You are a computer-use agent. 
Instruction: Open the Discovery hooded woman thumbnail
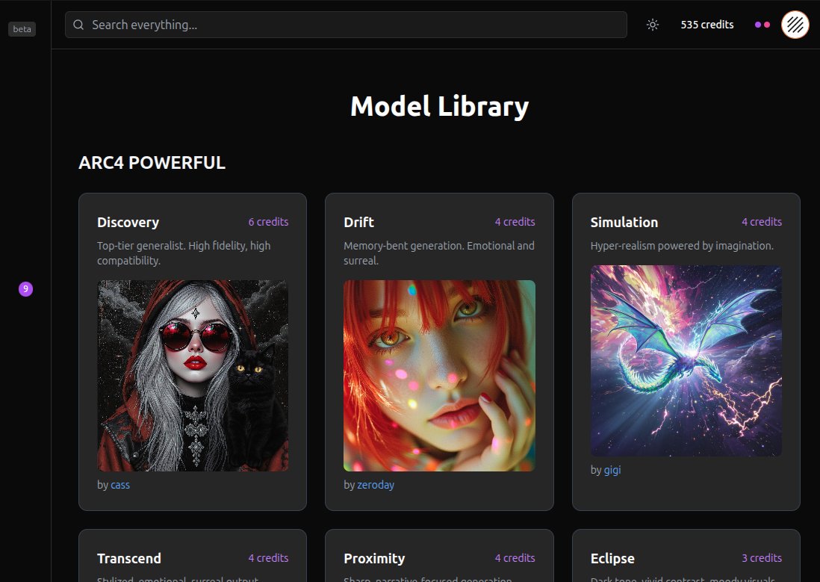click(193, 375)
